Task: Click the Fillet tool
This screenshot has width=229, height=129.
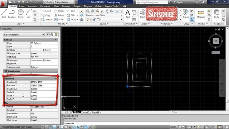Action: [x=71, y=15]
